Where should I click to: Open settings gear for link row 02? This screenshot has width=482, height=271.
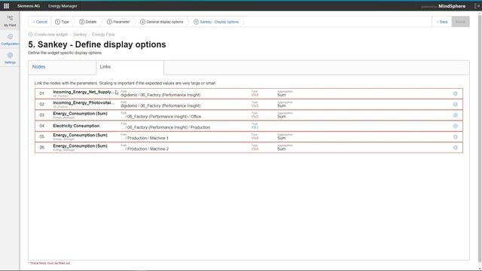(455, 104)
